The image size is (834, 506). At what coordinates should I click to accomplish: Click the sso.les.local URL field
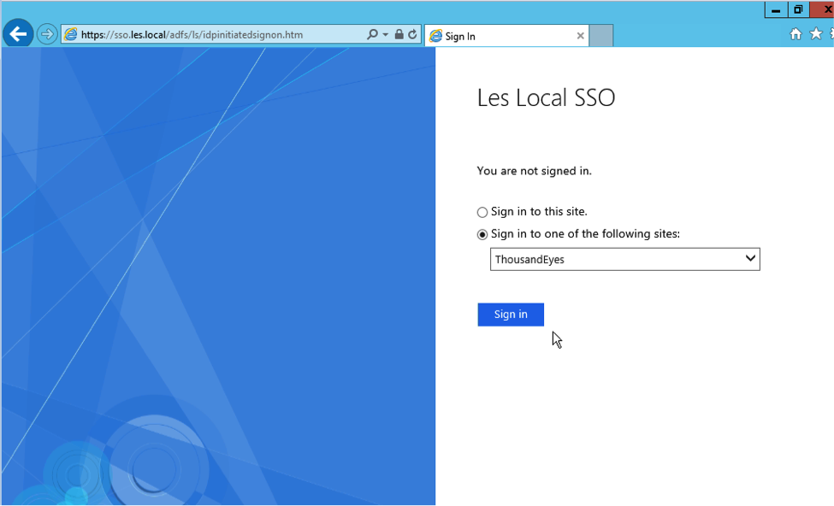click(214, 35)
